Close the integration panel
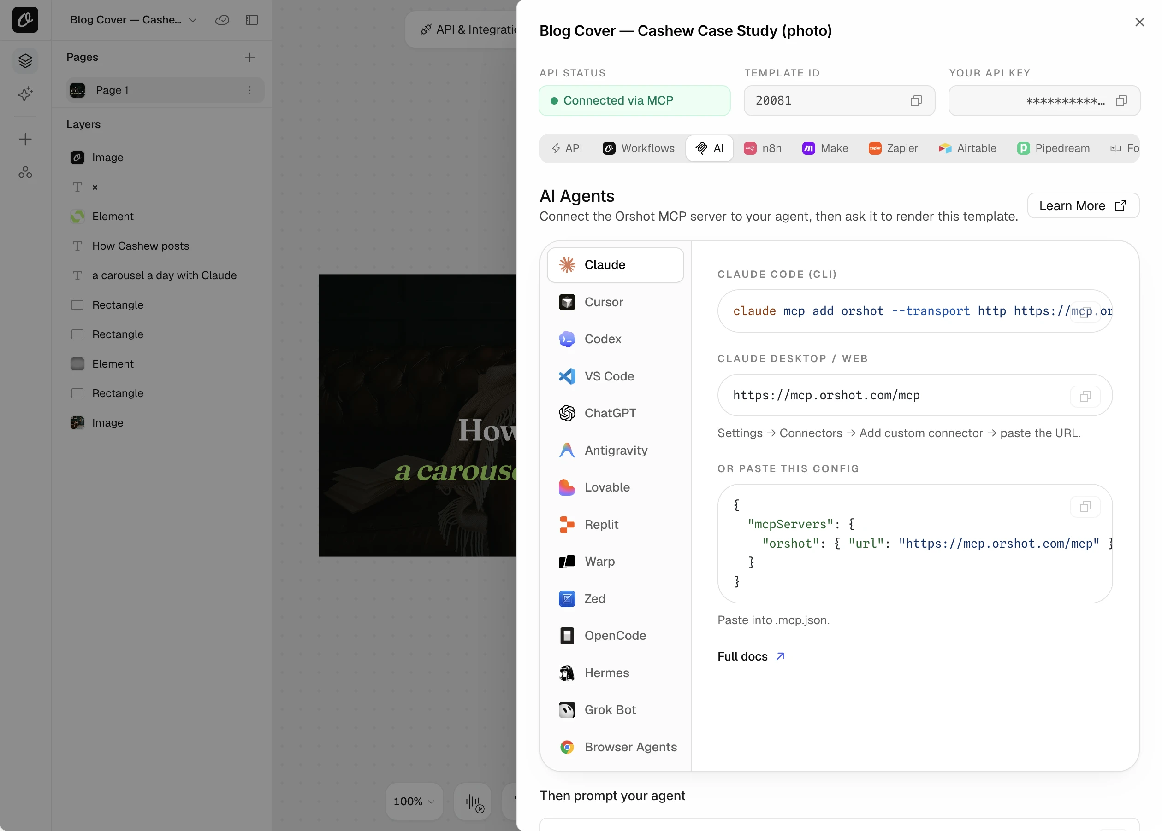The height and width of the screenshot is (831, 1162). pyautogui.click(x=1139, y=22)
